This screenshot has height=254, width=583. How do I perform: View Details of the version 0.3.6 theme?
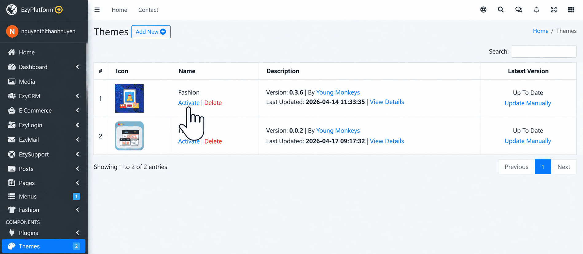click(387, 102)
